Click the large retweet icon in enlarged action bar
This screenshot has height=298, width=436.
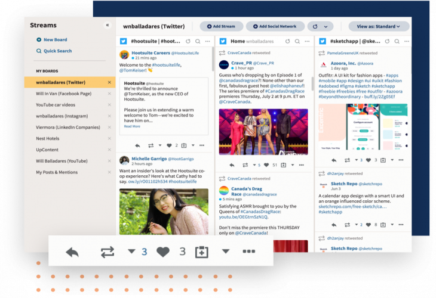pos(108,252)
